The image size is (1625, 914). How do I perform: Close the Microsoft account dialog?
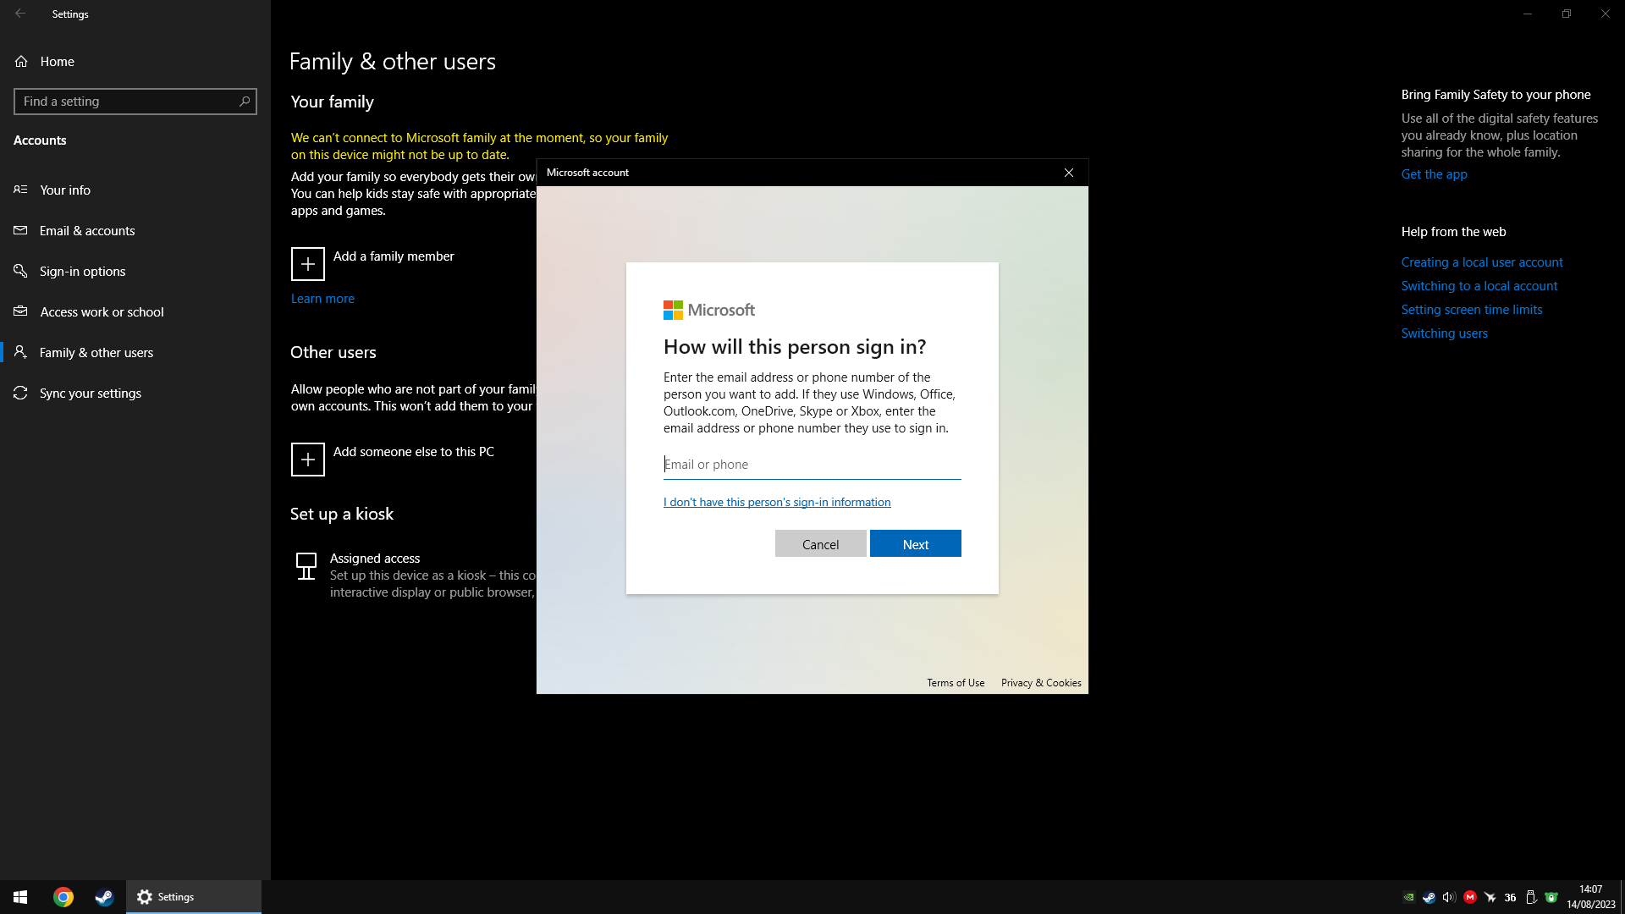coord(1069,173)
